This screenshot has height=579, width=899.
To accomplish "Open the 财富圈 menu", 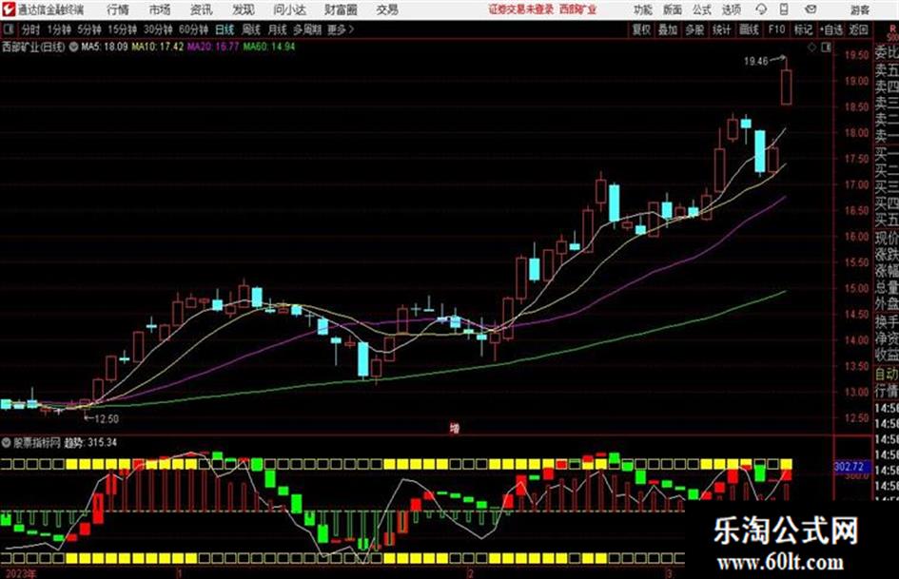I will pyautogui.click(x=341, y=10).
